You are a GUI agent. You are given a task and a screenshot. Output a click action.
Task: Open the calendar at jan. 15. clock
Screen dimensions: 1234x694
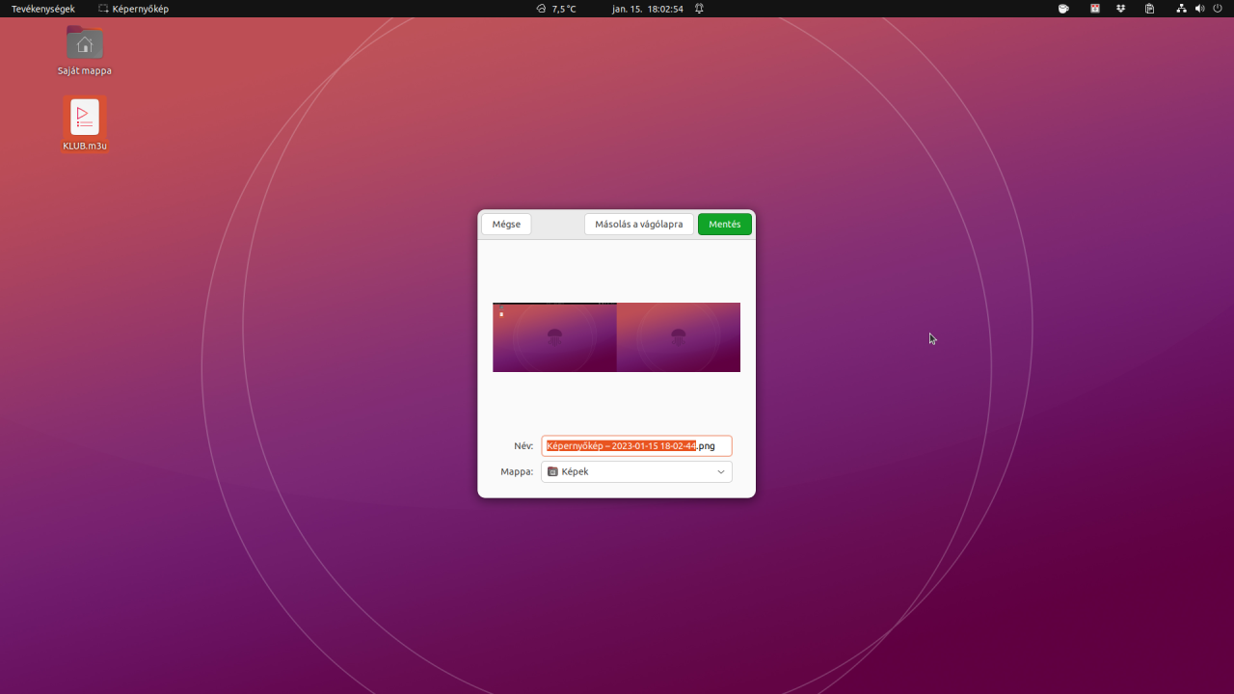pos(647,9)
